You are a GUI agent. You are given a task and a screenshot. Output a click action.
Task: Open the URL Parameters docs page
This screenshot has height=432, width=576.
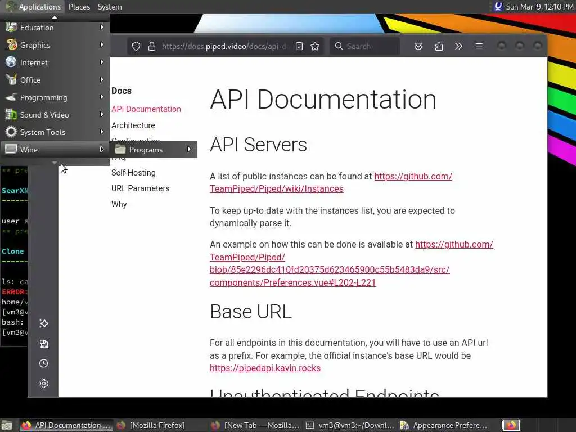point(140,188)
